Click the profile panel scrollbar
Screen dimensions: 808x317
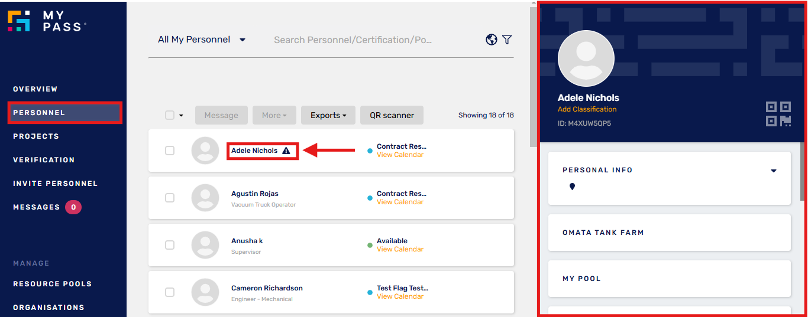(x=802, y=171)
